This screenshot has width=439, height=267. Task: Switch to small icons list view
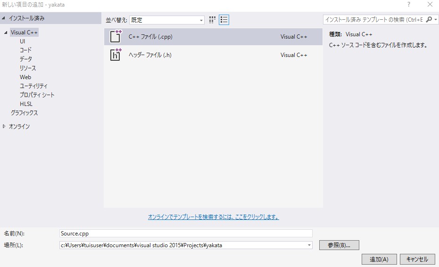tap(224, 20)
